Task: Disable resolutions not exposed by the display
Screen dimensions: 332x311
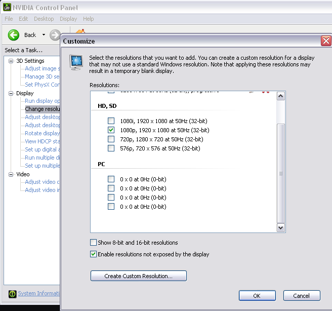Action: pyautogui.click(x=93, y=254)
